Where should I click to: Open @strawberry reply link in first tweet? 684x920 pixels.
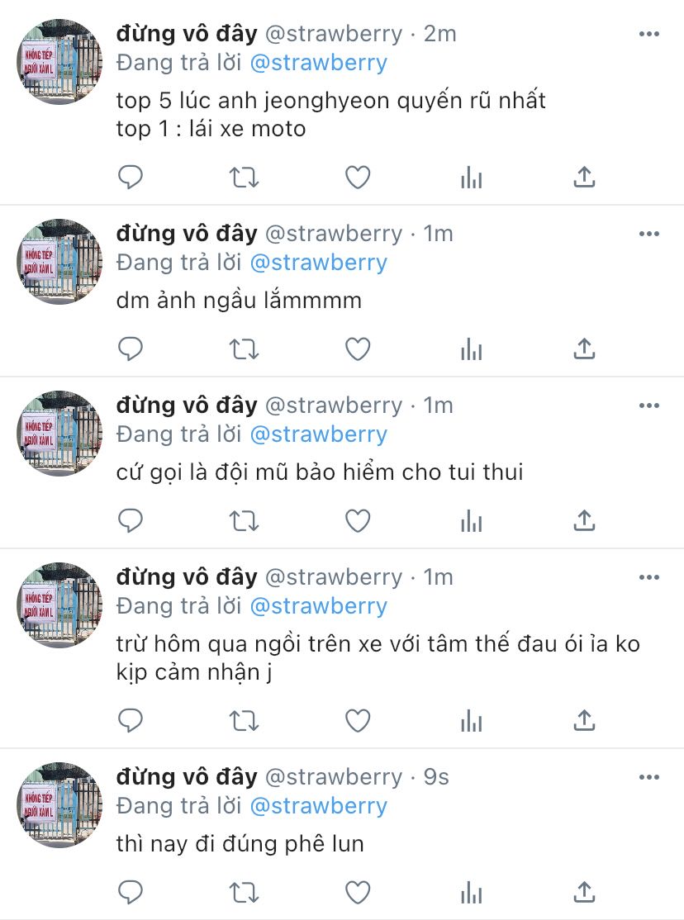(x=319, y=63)
